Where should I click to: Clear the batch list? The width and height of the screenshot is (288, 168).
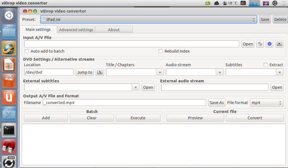(x=92, y=118)
